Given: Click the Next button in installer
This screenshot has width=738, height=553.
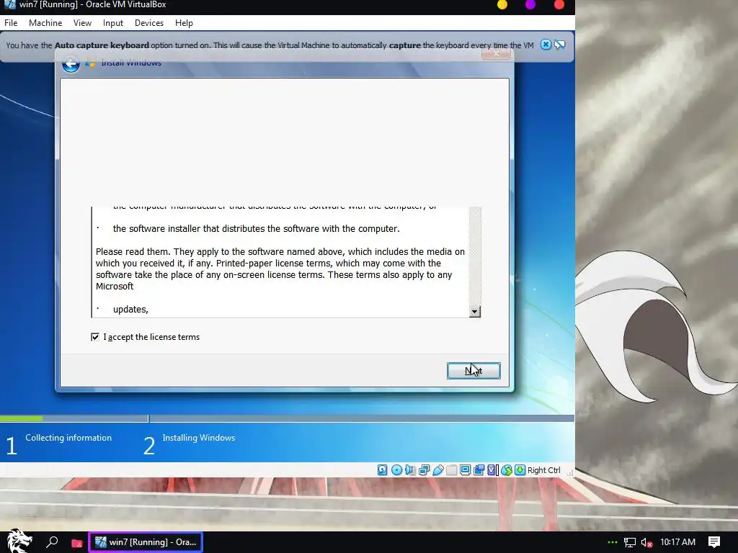Looking at the screenshot, I should pyautogui.click(x=474, y=371).
